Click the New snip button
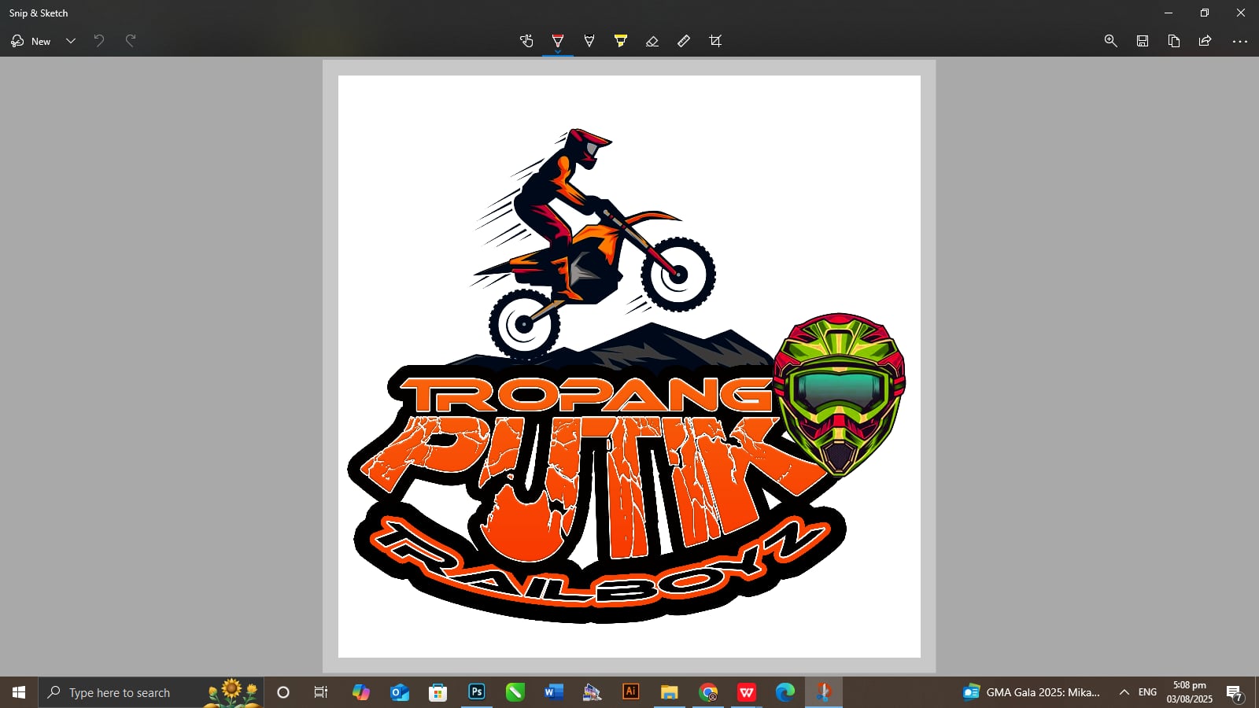The width and height of the screenshot is (1259, 708). (31, 41)
